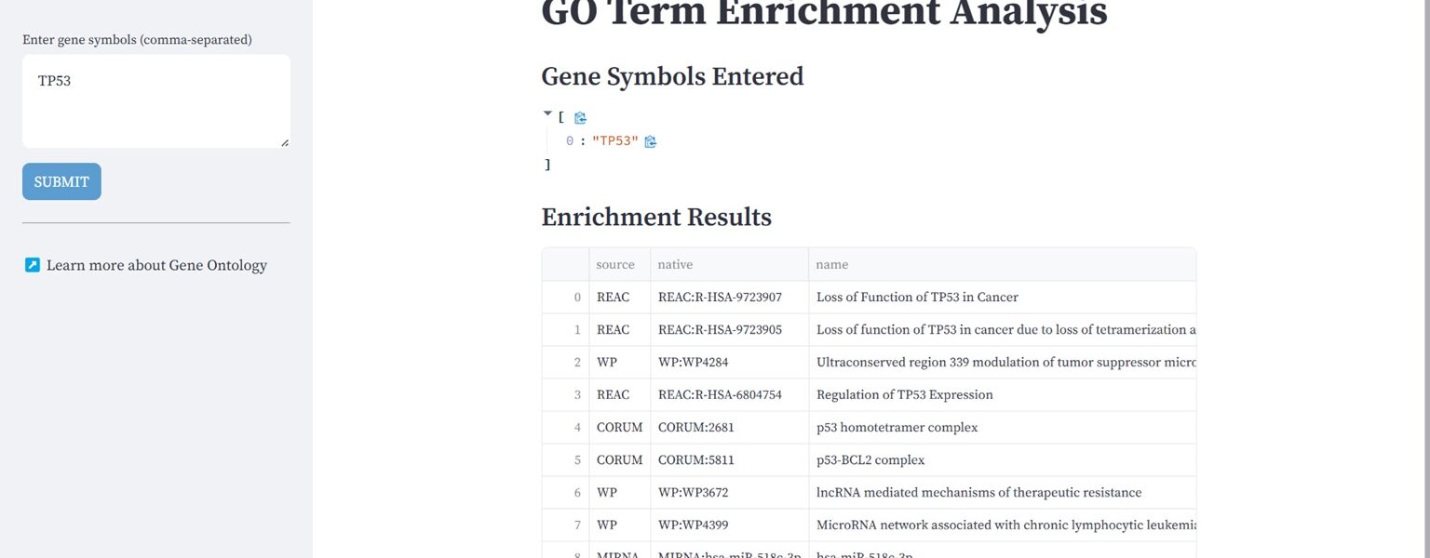Sort by the source column header
The height and width of the screenshot is (558, 1430).
[x=615, y=264]
